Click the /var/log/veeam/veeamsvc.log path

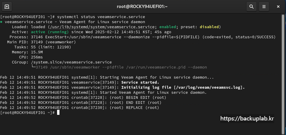[209, 88]
